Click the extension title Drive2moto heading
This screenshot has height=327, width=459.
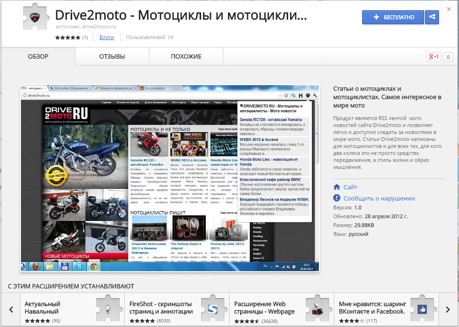point(181,15)
